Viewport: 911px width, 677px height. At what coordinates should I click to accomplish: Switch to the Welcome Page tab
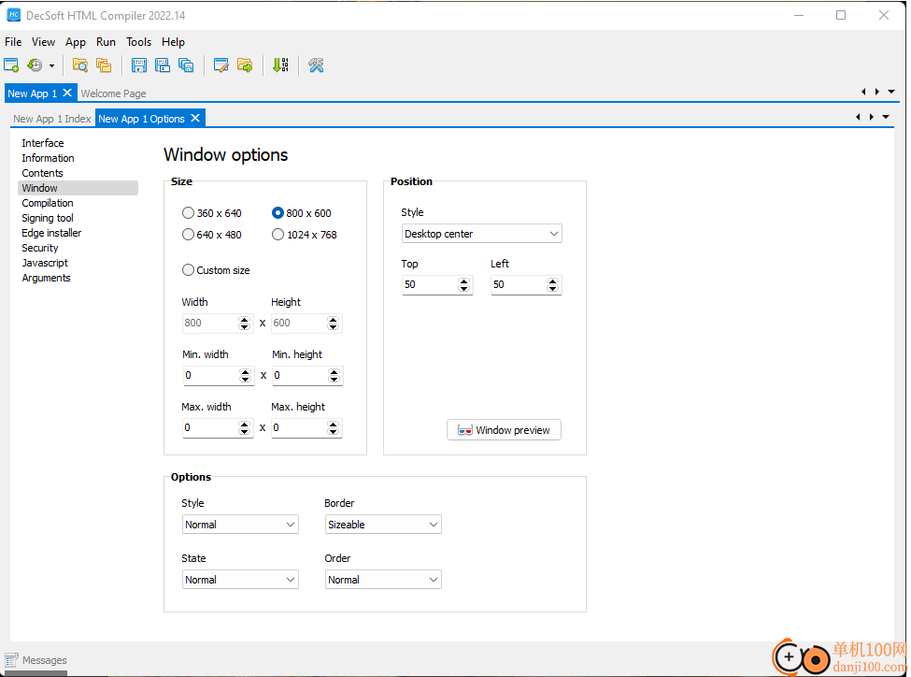click(x=113, y=94)
